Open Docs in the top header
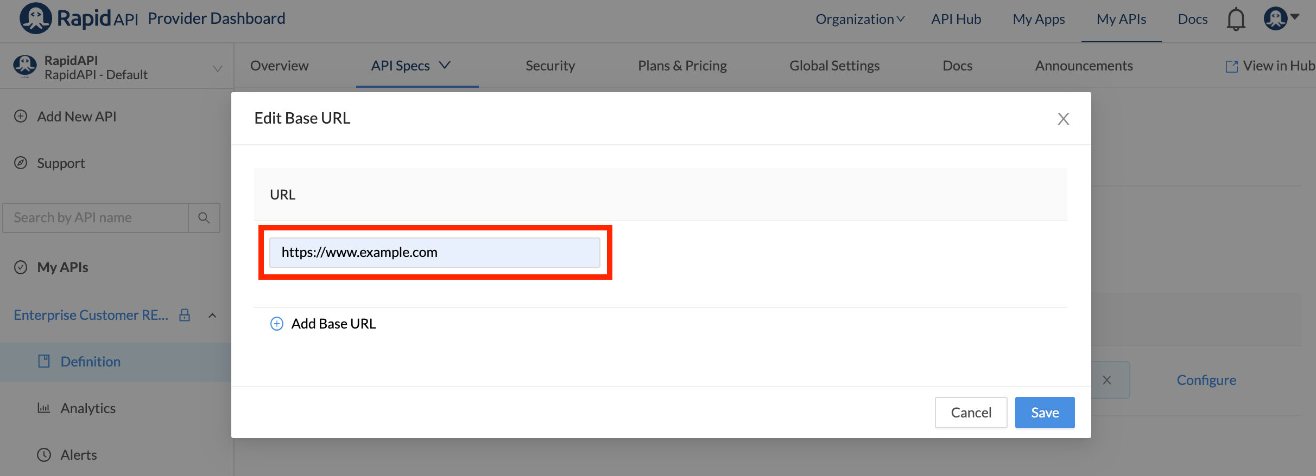The width and height of the screenshot is (1316, 476). click(x=1193, y=19)
